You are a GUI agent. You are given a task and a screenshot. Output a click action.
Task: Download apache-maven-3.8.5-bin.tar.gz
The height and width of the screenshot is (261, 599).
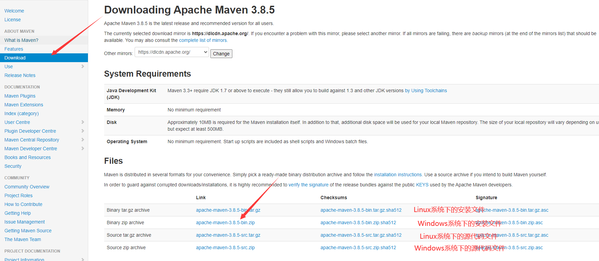[x=228, y=210]
